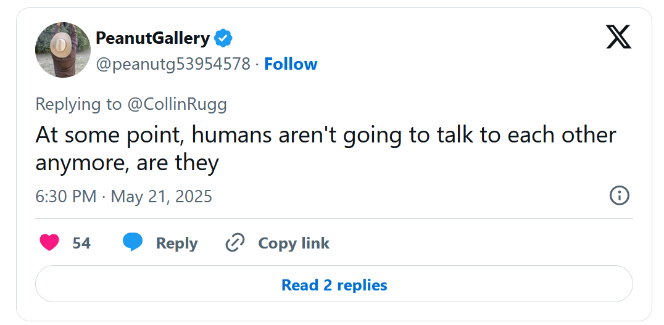Image resolution: width=664 pixels, height=325 pixels.
Task: Click the Replying to label
Action: coord(78,104)
